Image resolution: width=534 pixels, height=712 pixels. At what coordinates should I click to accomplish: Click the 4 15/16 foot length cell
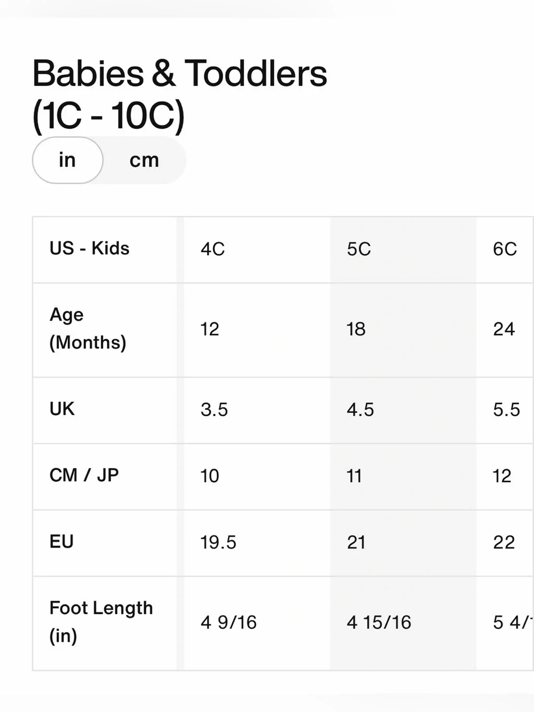(x=379, y=622)
